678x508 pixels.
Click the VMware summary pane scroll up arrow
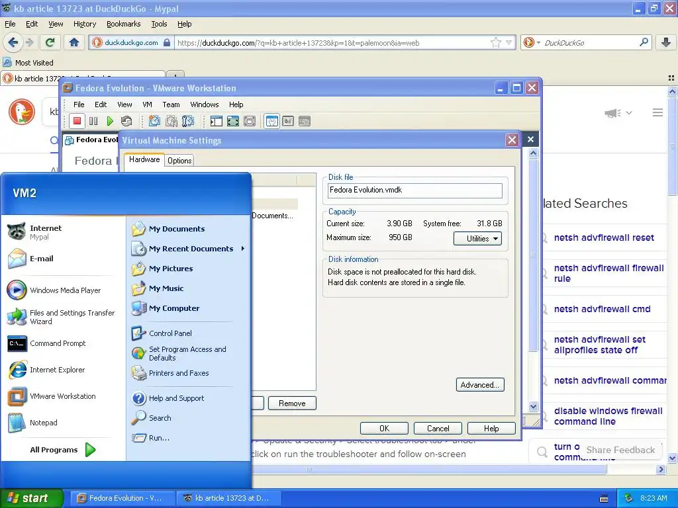(x=533, y=153)
